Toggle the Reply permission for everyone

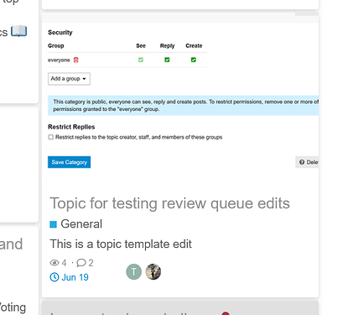[x=167, y=60]
